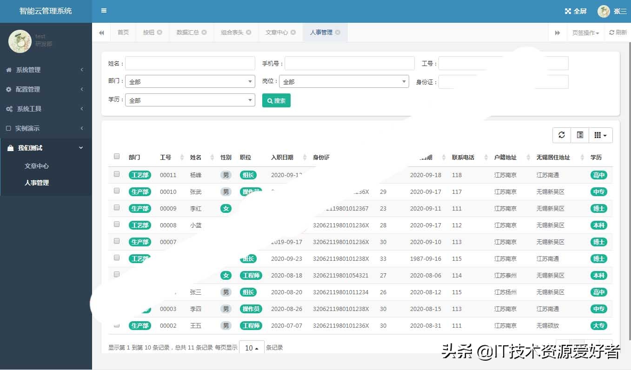Focus the 姓名 input field

pos(190,63)
